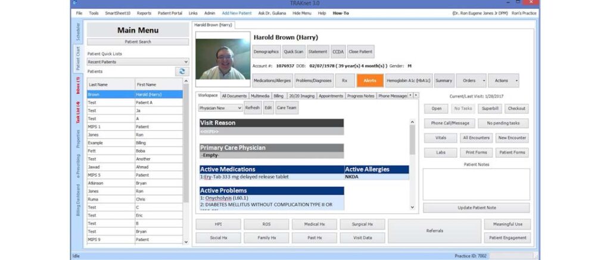Screen dimensions: 610x260
Task: Open Problems/Diagnoses
Action: click(314, 80)
